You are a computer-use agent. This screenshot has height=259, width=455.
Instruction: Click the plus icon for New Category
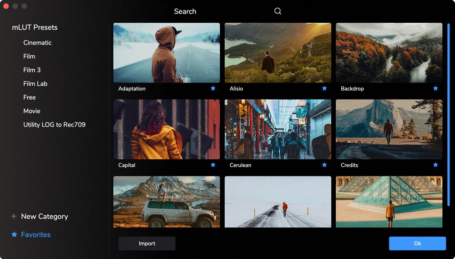14,216
